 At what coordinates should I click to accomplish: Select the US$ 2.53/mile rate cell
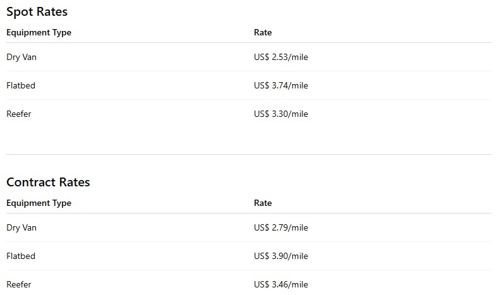[x=281, y=57]
